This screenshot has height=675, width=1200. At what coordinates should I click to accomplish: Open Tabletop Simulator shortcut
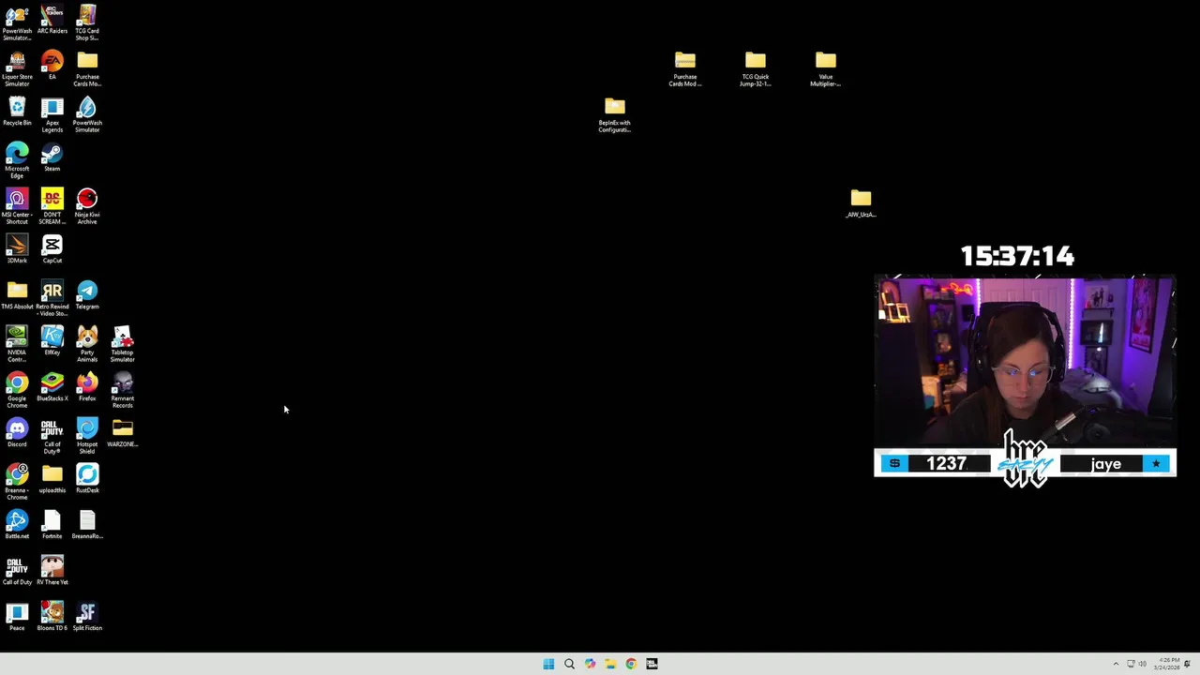pyautogui.click(x=122, y=344)
